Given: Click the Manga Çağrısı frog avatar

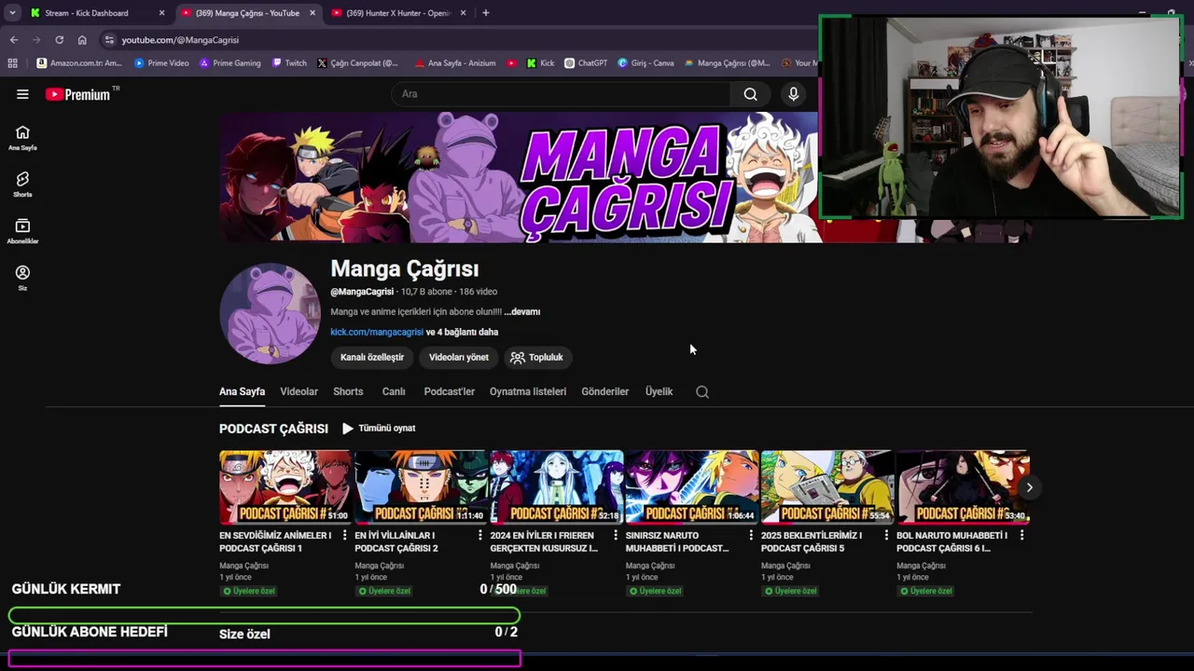Looking at the screenshot, I should (x=270, y=314).
